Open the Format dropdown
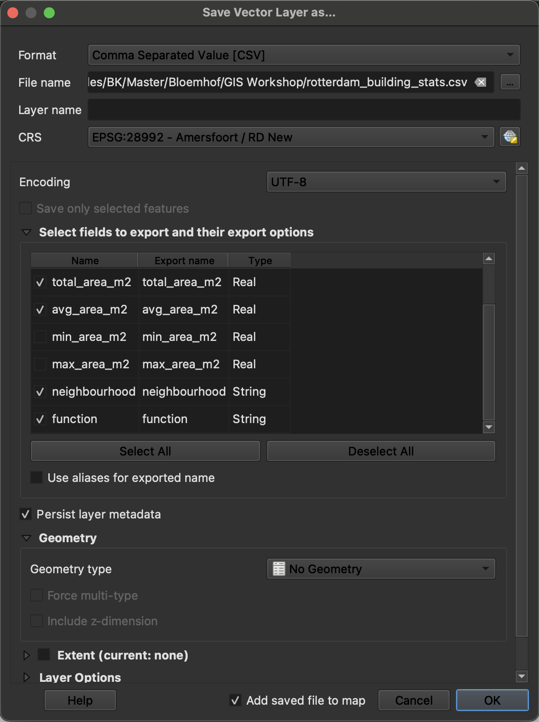 tap(304, 55)
